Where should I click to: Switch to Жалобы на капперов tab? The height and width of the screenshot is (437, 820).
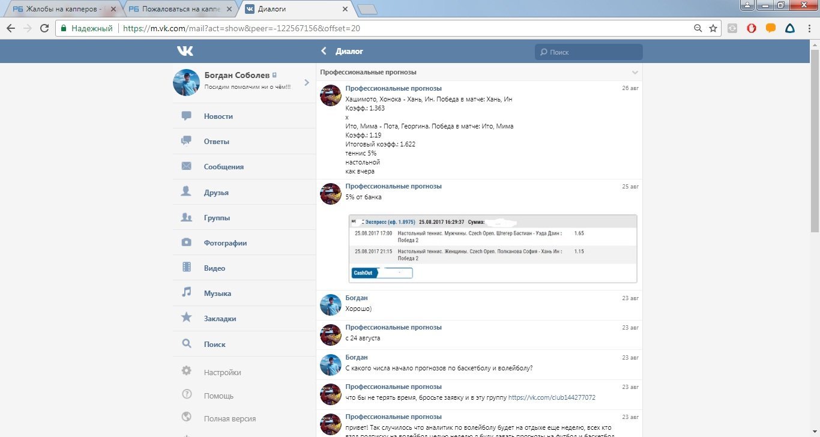click(60, 9)
